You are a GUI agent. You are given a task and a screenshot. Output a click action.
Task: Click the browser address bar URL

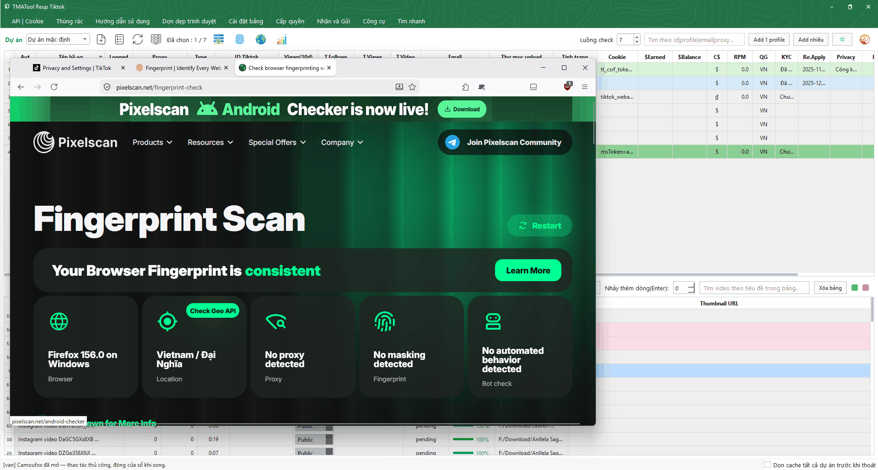[159, 87]
